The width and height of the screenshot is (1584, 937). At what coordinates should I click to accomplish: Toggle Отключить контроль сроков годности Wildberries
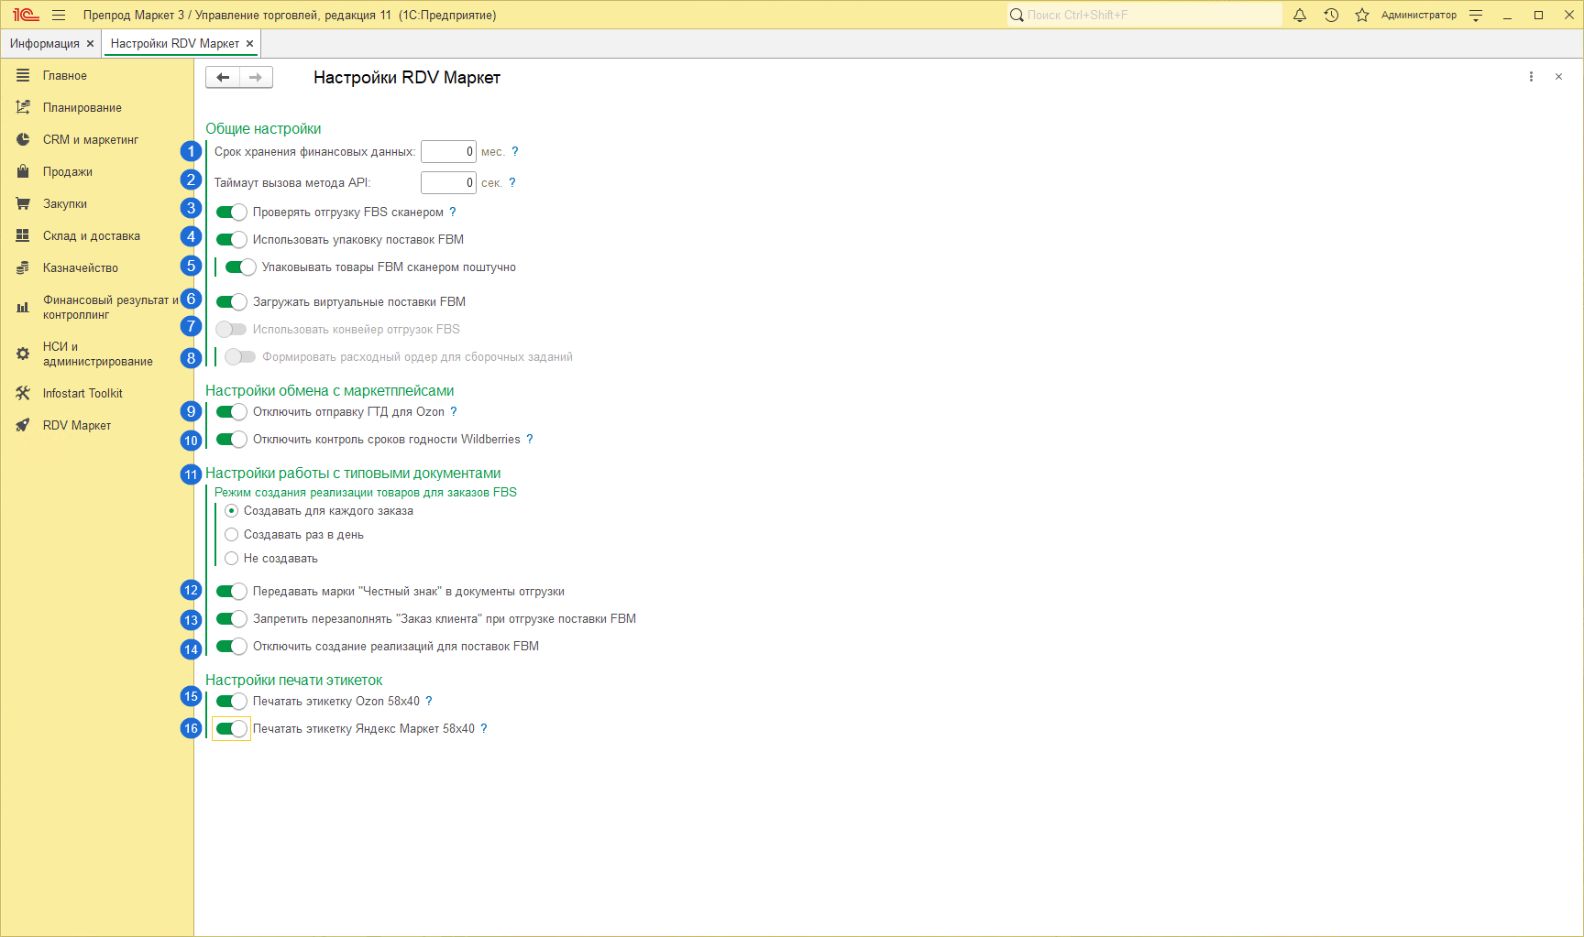[231, 440]
